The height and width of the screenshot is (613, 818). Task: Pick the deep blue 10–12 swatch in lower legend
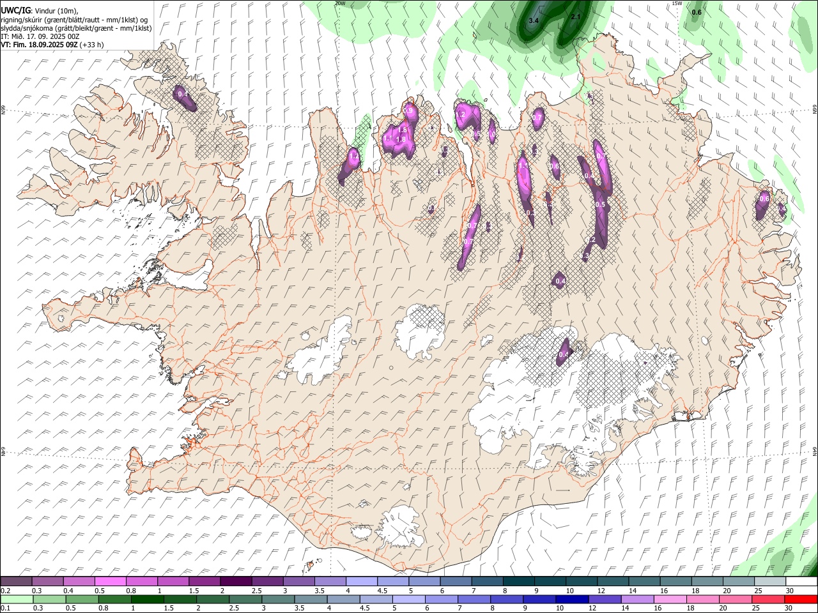(x=572, y=600)
